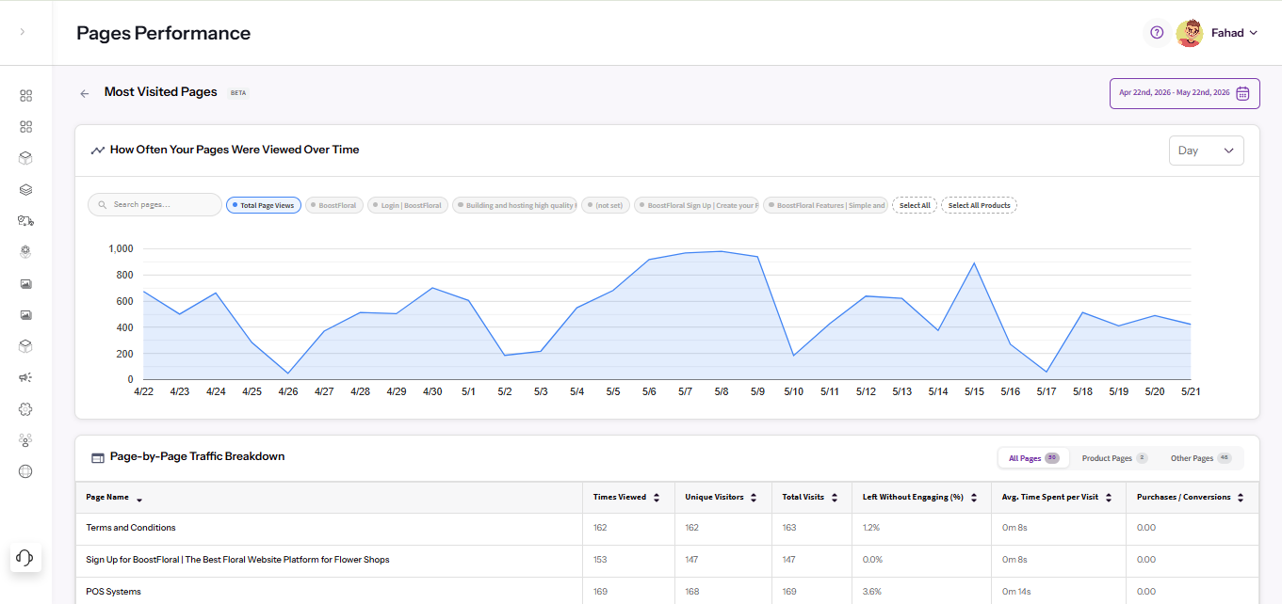This screenshot has height=604, width=1282.
Task: Expand the collapsed sidebar with the chevron
Action: [x=22, y=32]
